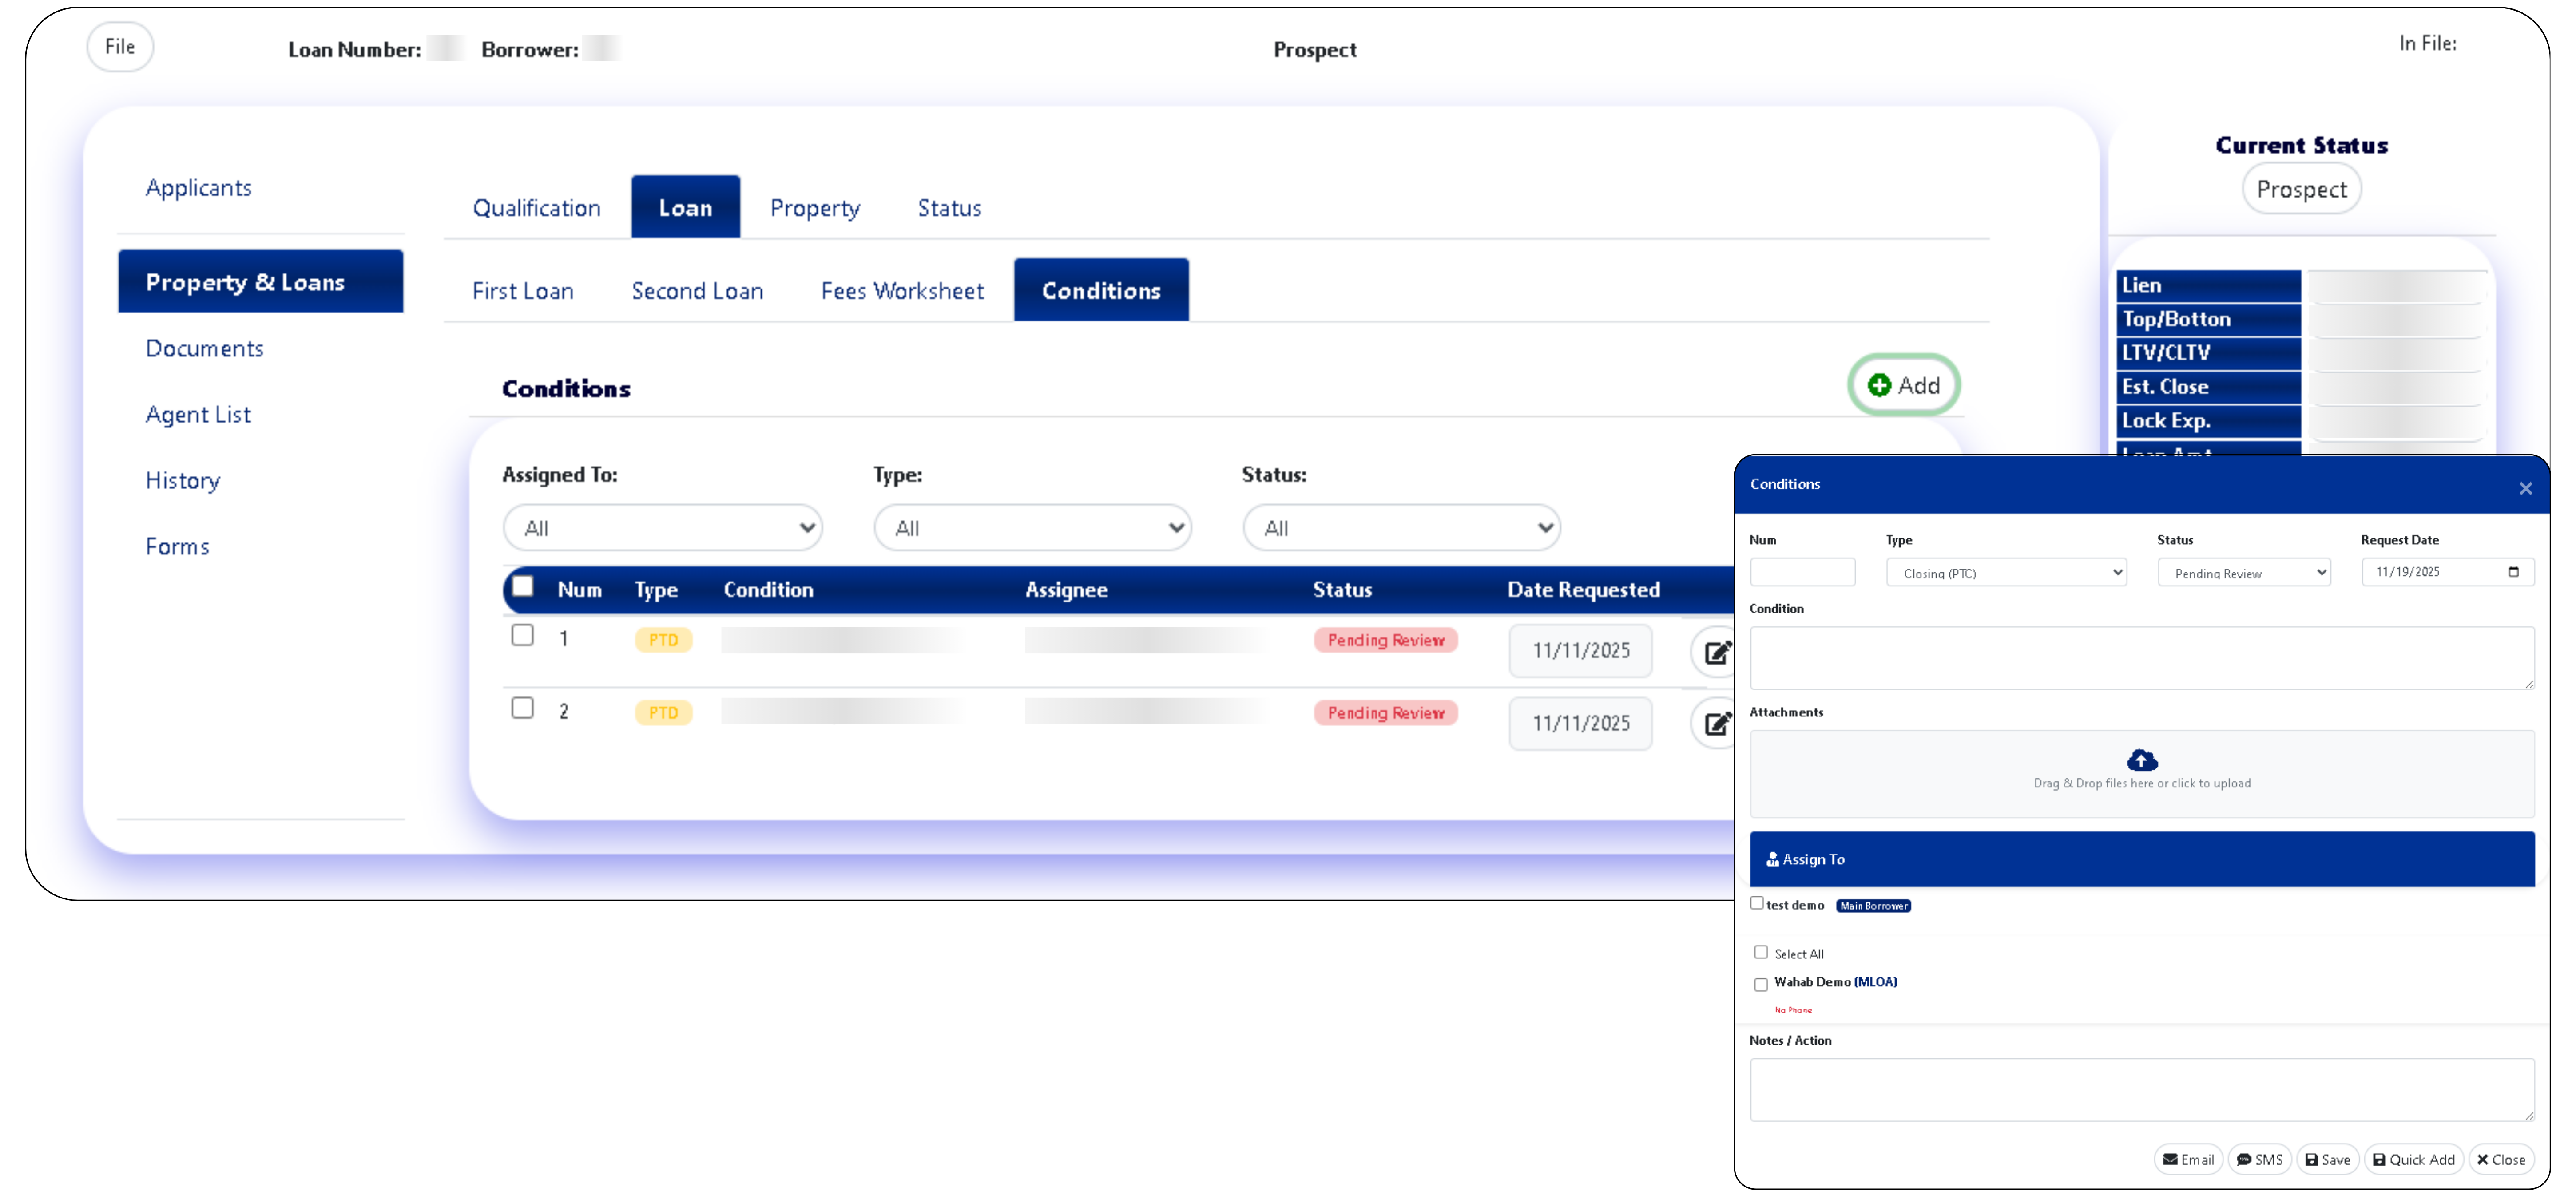Click the Condition text area
2576x1203 pixels.
pos(2142,658)
